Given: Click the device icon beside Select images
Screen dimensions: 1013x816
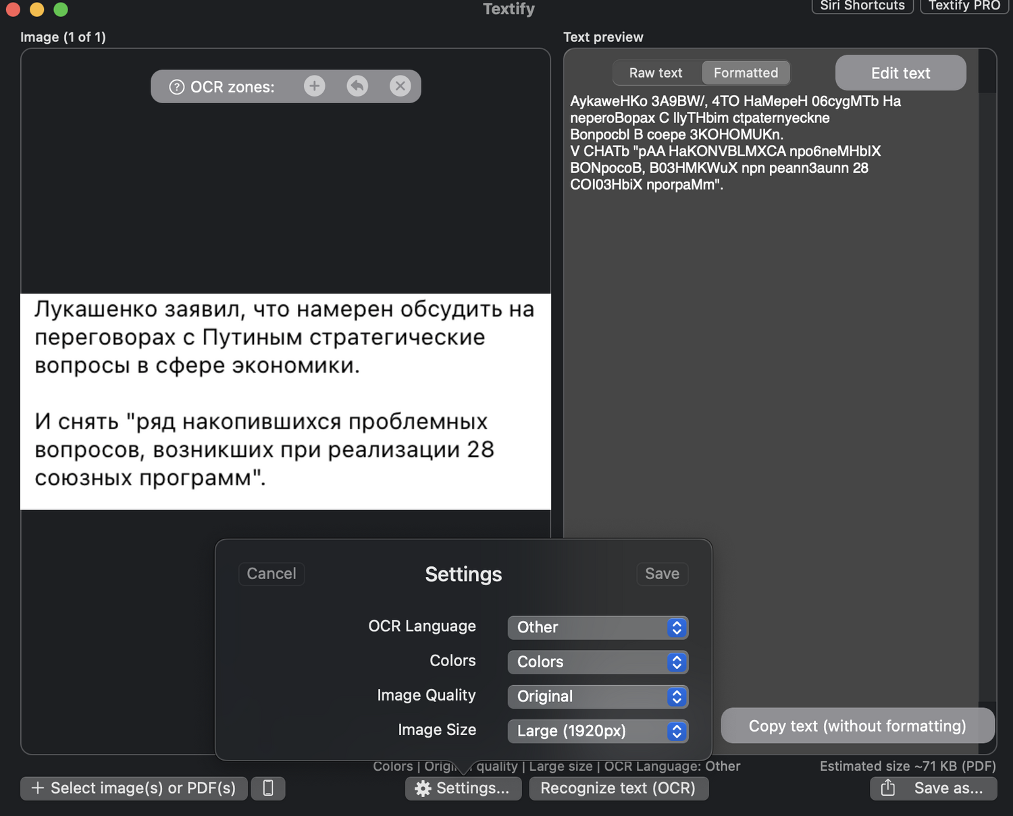Looking at the screenshot, I should (x=268, y=788).
